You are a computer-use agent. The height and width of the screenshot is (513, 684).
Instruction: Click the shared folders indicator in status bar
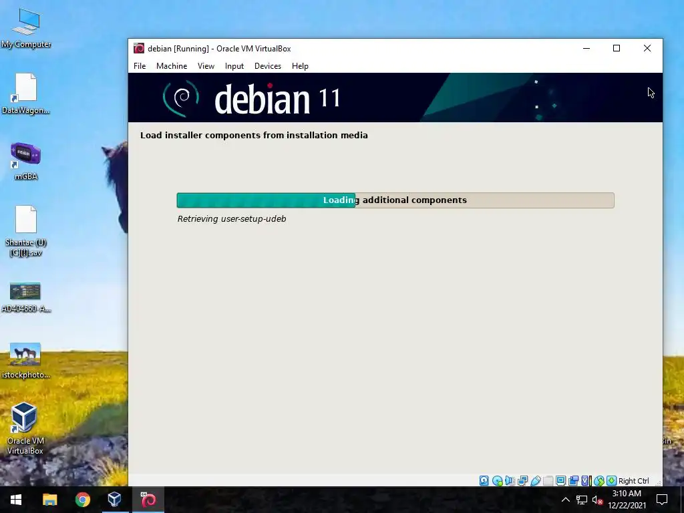coord(548,481)
